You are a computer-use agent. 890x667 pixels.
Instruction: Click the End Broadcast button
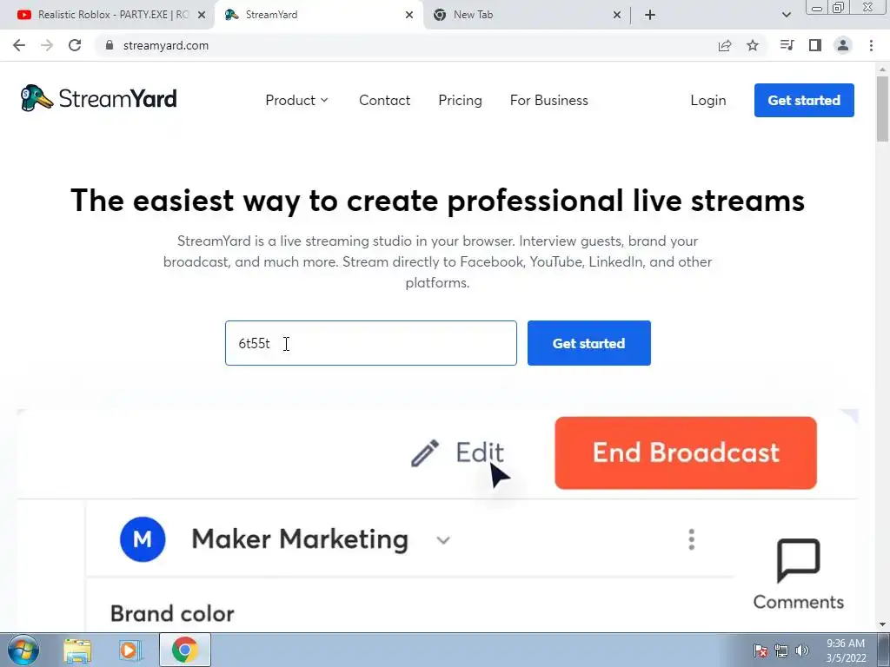tap(686, 453)
